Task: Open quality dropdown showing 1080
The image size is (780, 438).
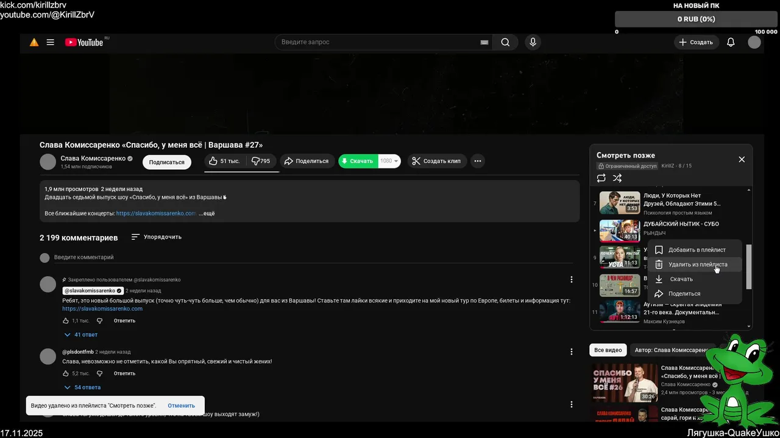Action: pos(389,161)
